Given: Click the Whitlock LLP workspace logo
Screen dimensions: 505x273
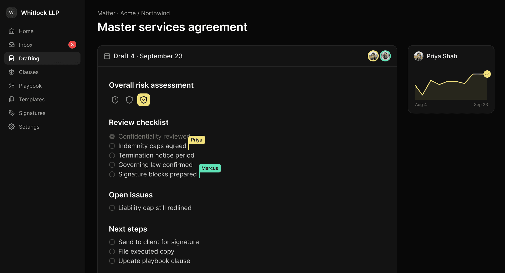Looking at the screenshot, I should pos(12,13).
